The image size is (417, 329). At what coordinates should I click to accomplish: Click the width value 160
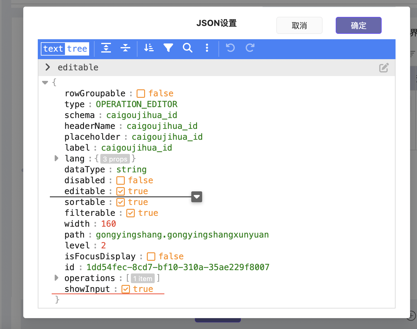coord(108,224)
